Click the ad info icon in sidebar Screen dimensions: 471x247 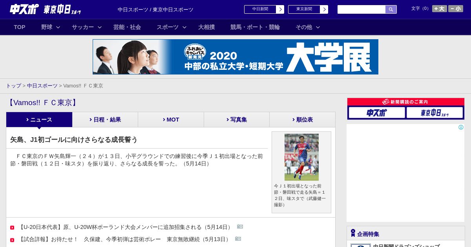pyautogui.click(x=461, y=127)
